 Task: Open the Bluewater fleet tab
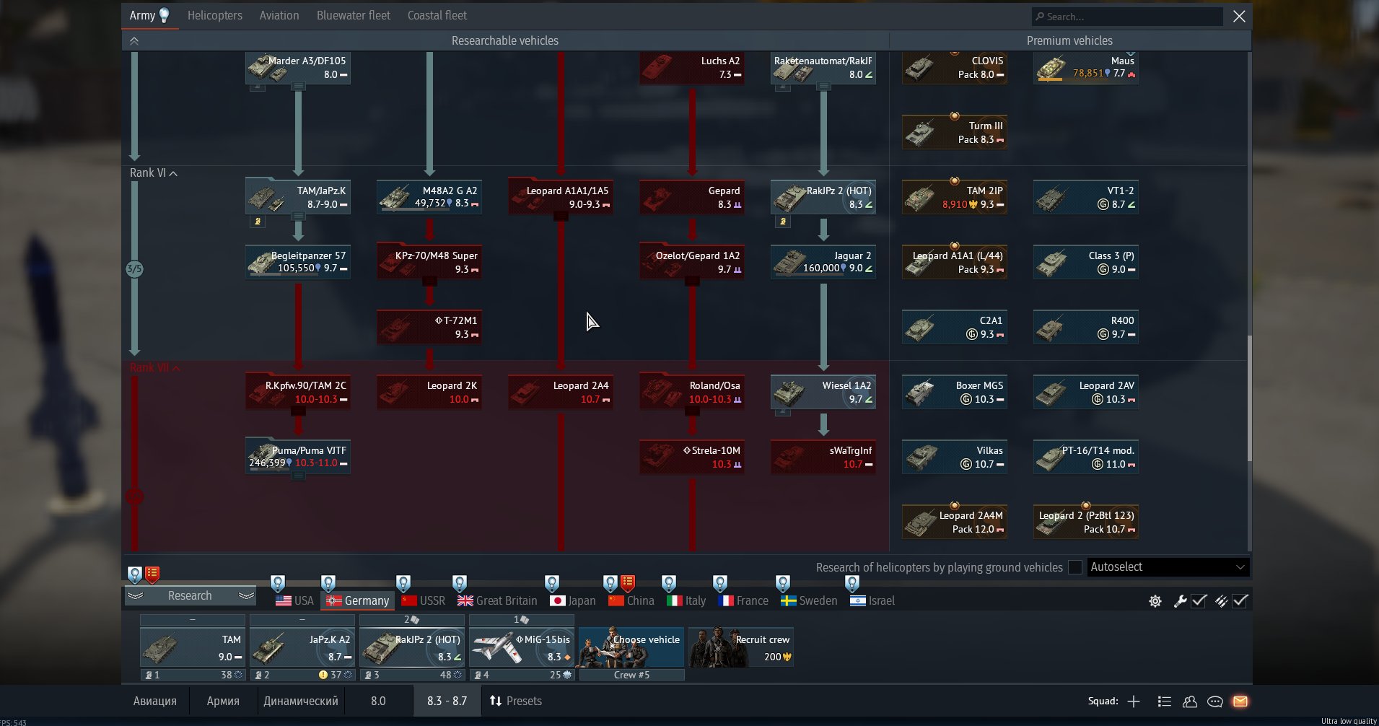[x=354, y=15]
